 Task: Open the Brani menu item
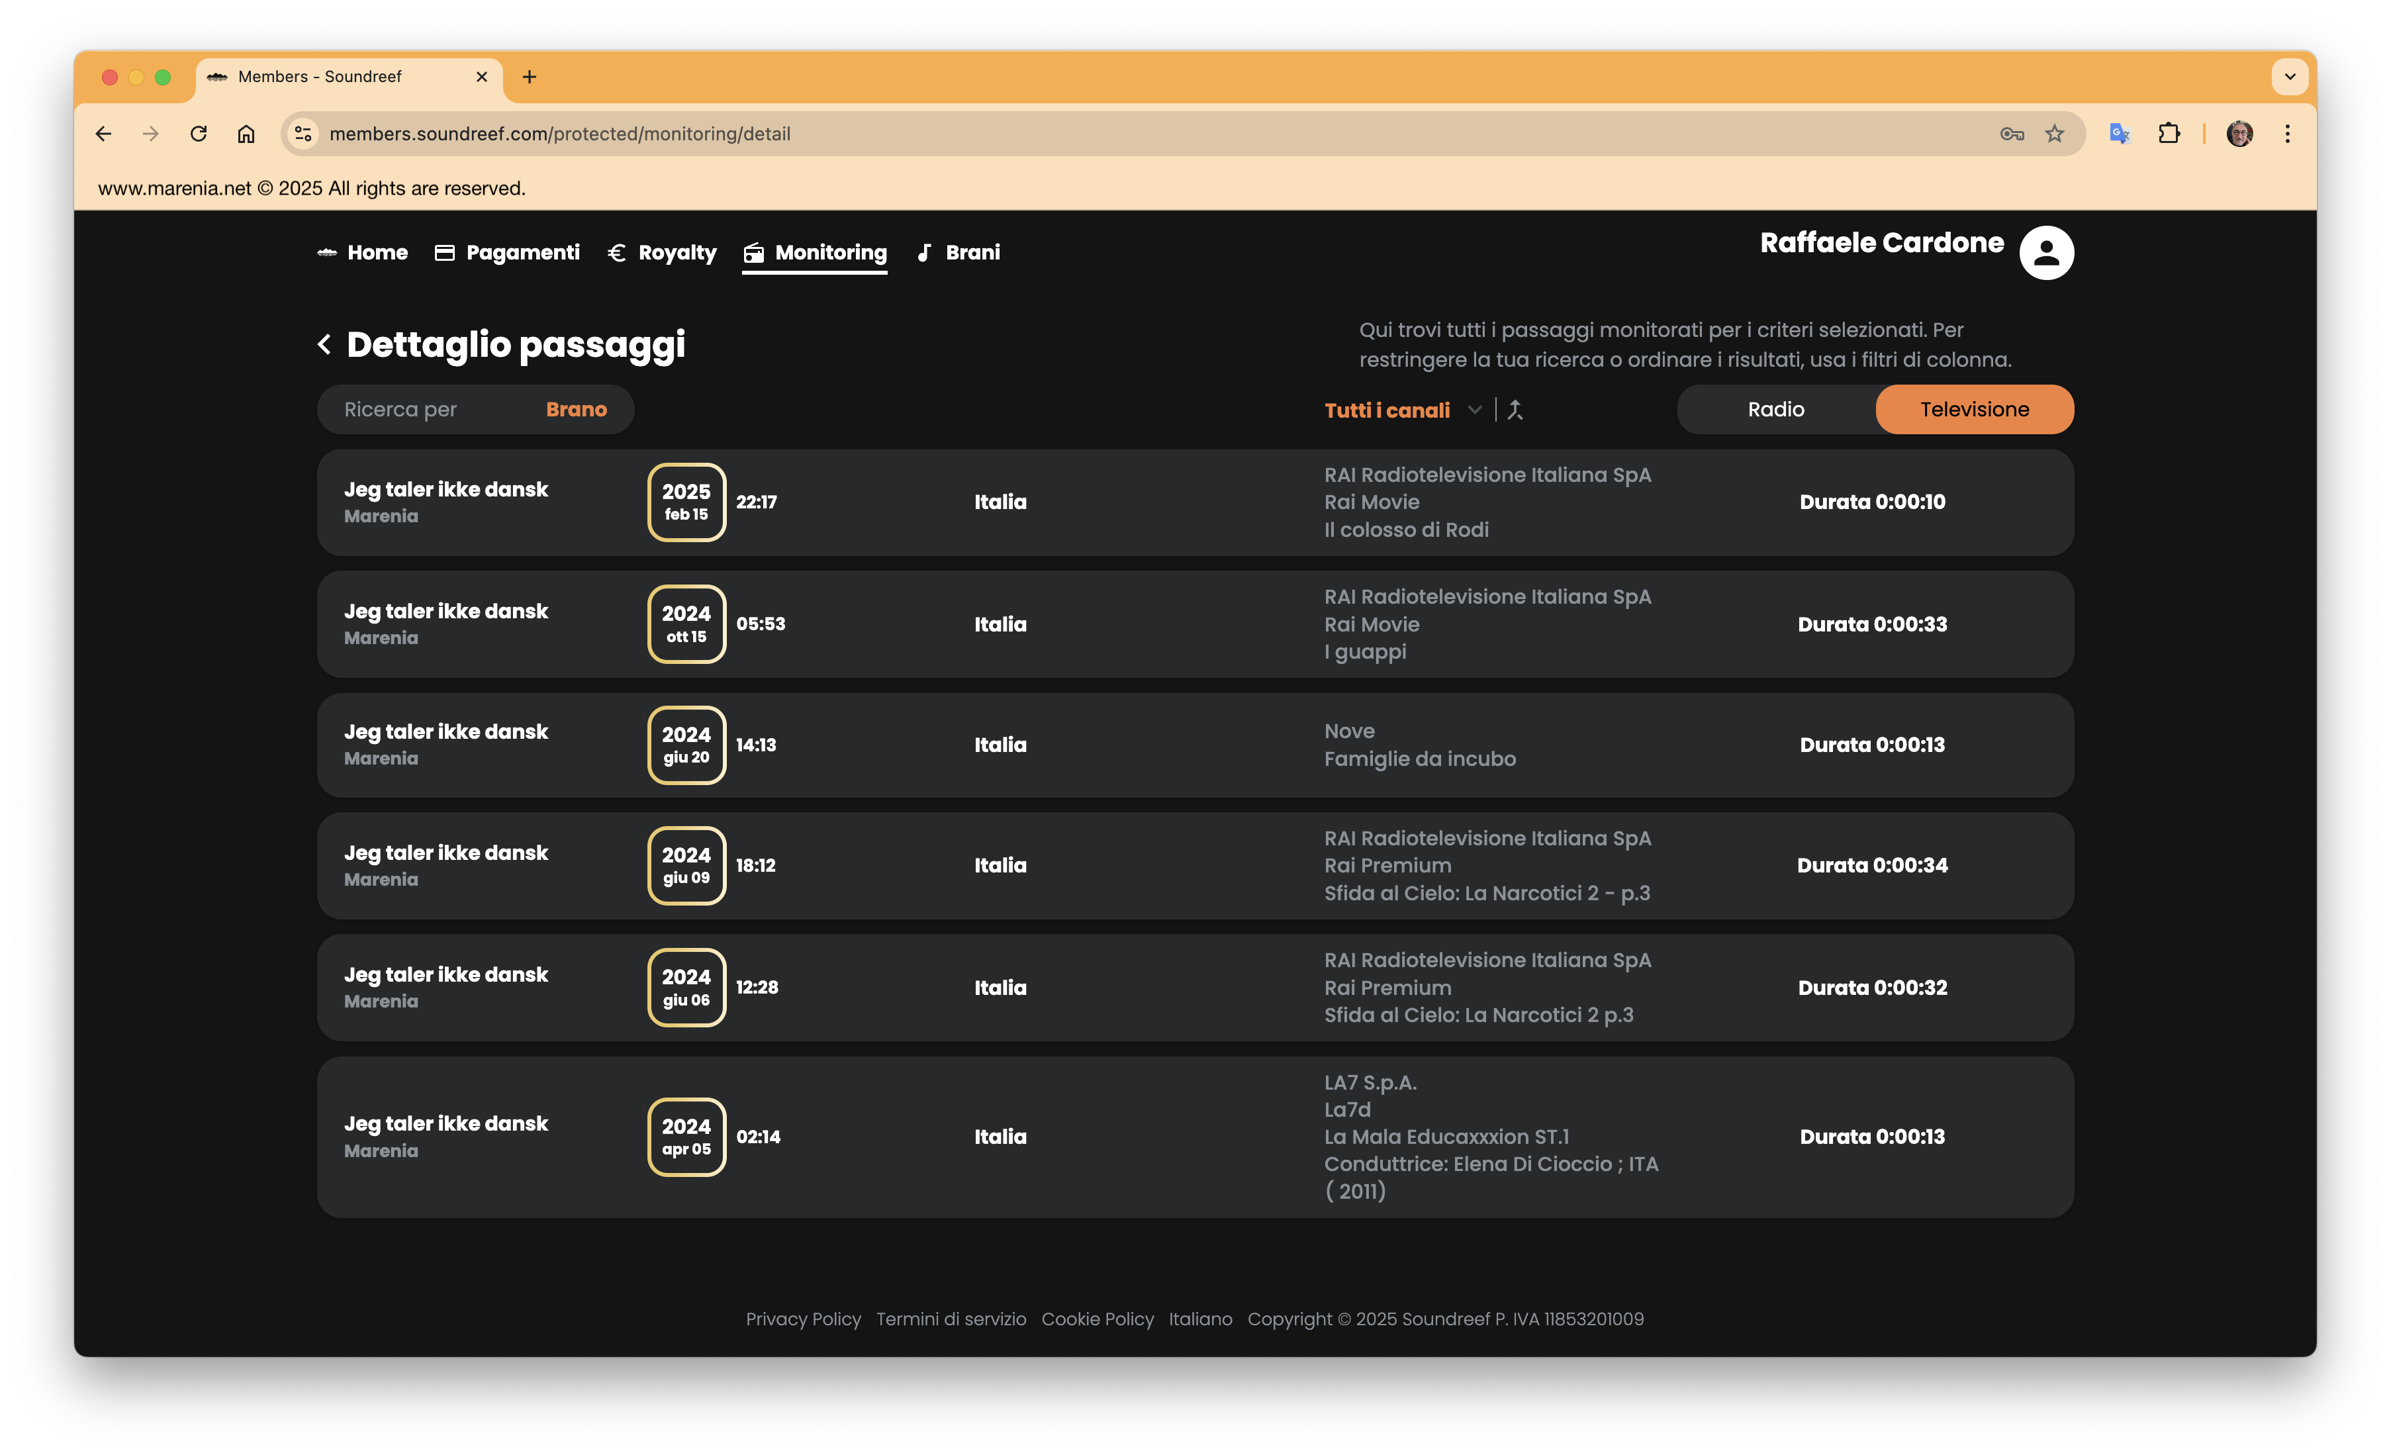click(x=972, y=252)
